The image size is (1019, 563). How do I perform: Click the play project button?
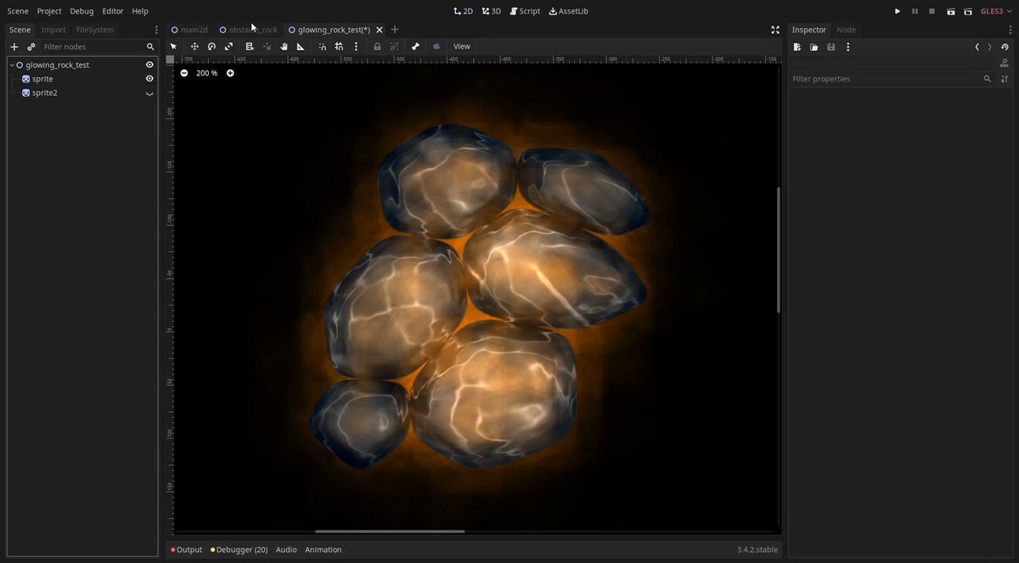[898, 11]
